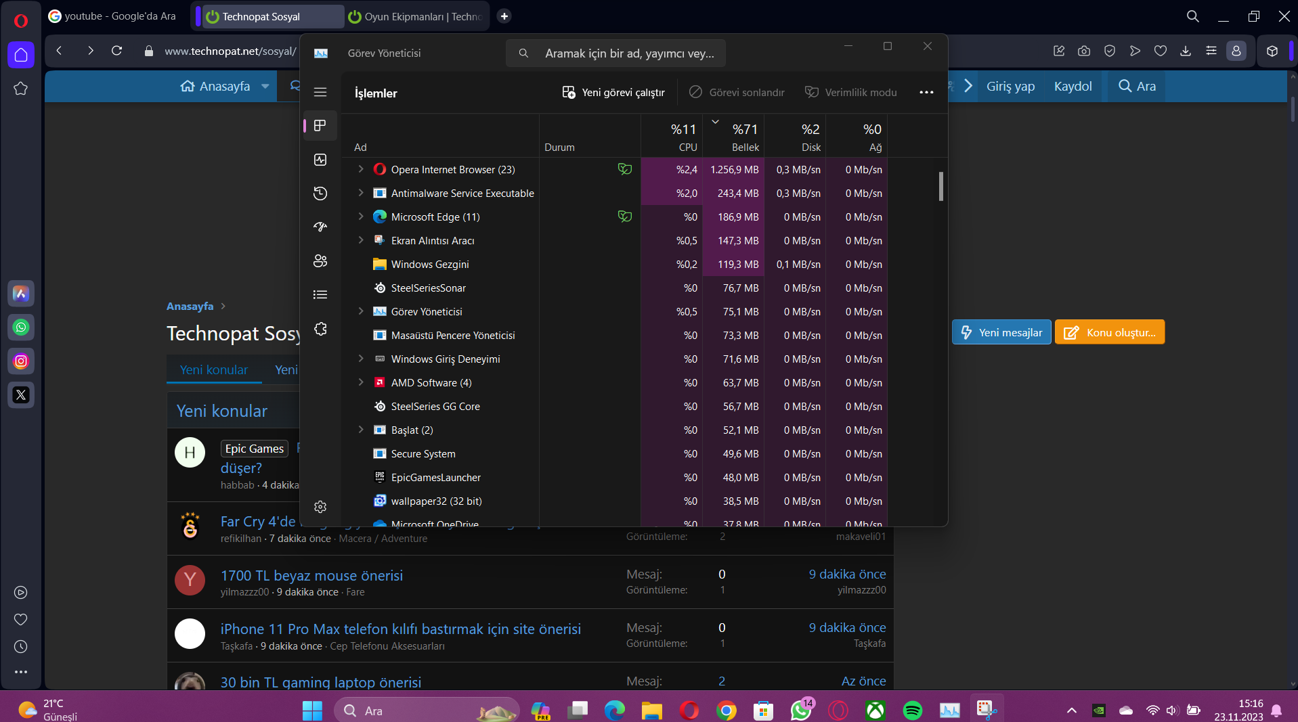
Task: Open X (Twitter) in Opera sidebar
Action: [x=21, y=395]
